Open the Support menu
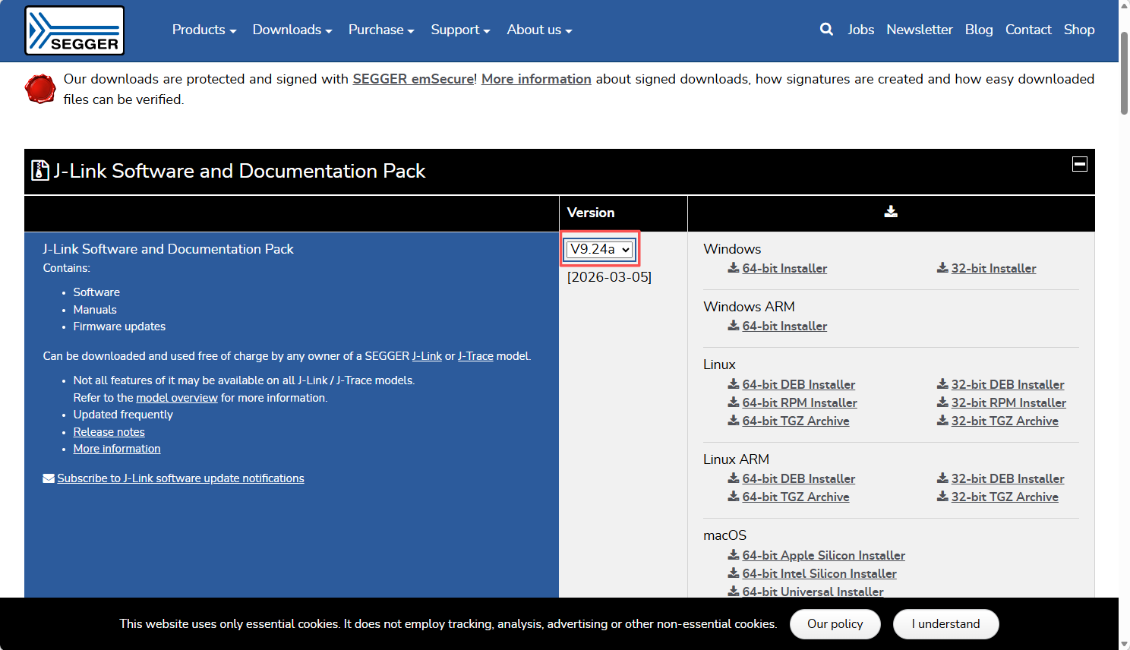Screen dimensions: 1130x650 click(460, 30)
